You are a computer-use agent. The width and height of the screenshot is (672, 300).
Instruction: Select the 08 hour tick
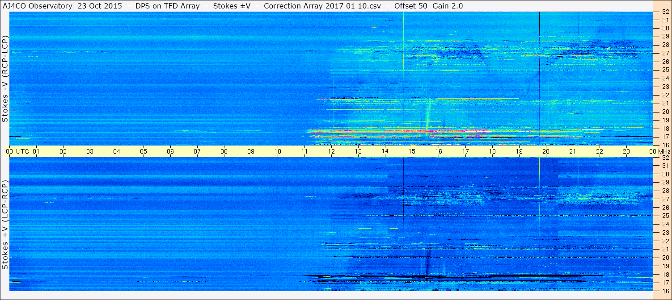pyautogui.click(x=224, y=151)
